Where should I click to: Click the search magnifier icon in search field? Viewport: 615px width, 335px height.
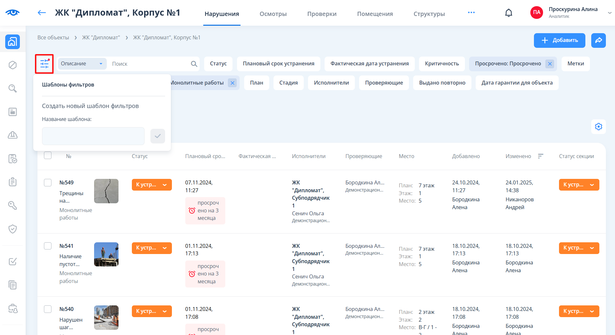tap(194, 64)
